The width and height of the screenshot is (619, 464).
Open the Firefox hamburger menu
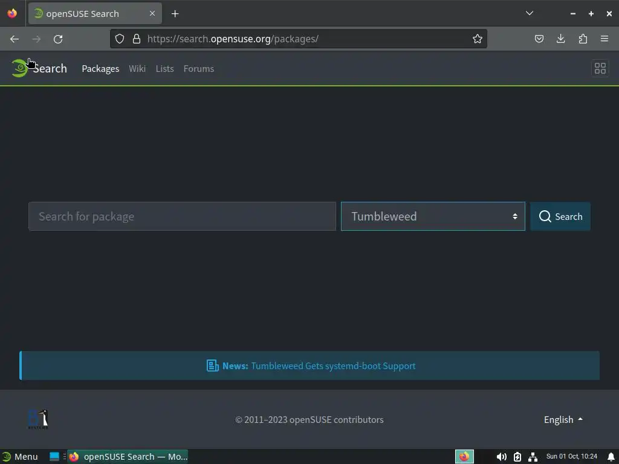604,39
